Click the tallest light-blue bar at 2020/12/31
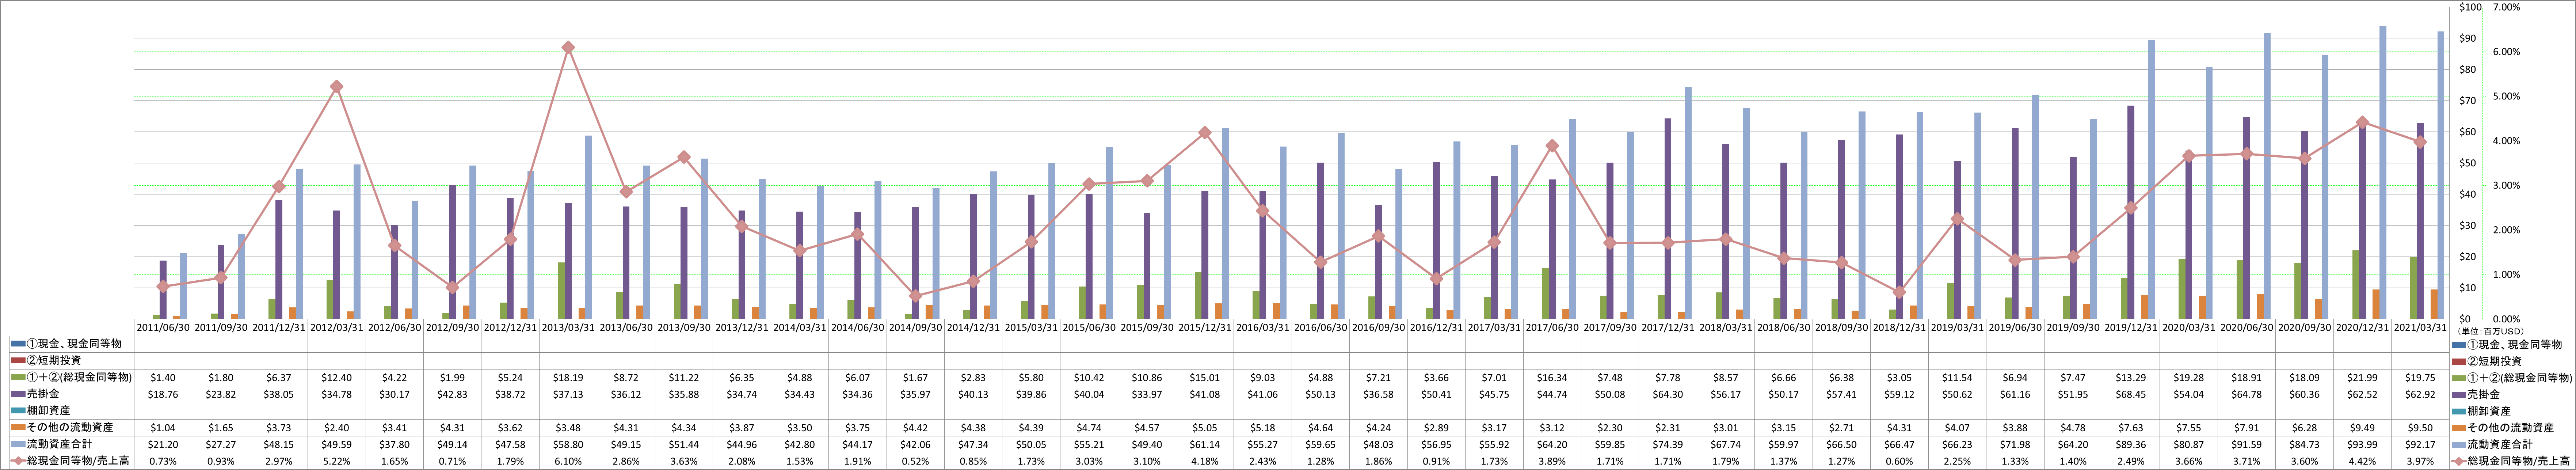 (x=2383, y=173)
